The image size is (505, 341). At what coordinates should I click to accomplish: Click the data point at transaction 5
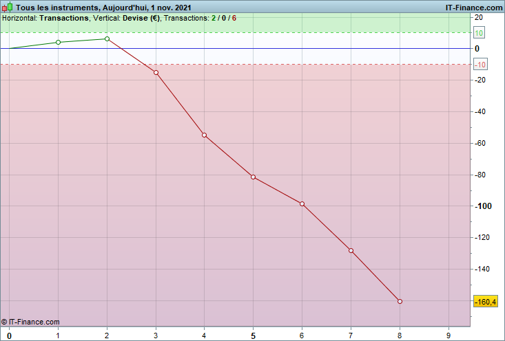[x=253, y=177]
